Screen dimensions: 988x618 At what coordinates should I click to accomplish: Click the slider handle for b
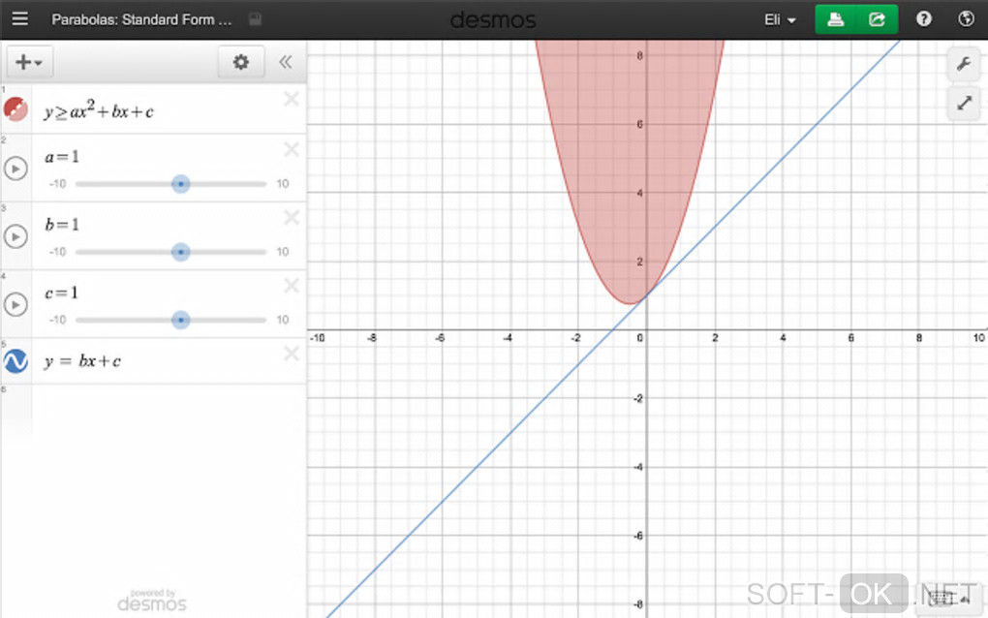point(181,252)
